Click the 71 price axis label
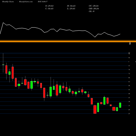 (x=129, y=74)
